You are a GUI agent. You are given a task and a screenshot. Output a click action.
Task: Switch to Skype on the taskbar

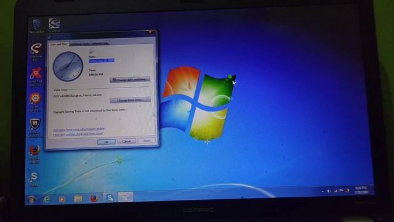pos(110,197)
